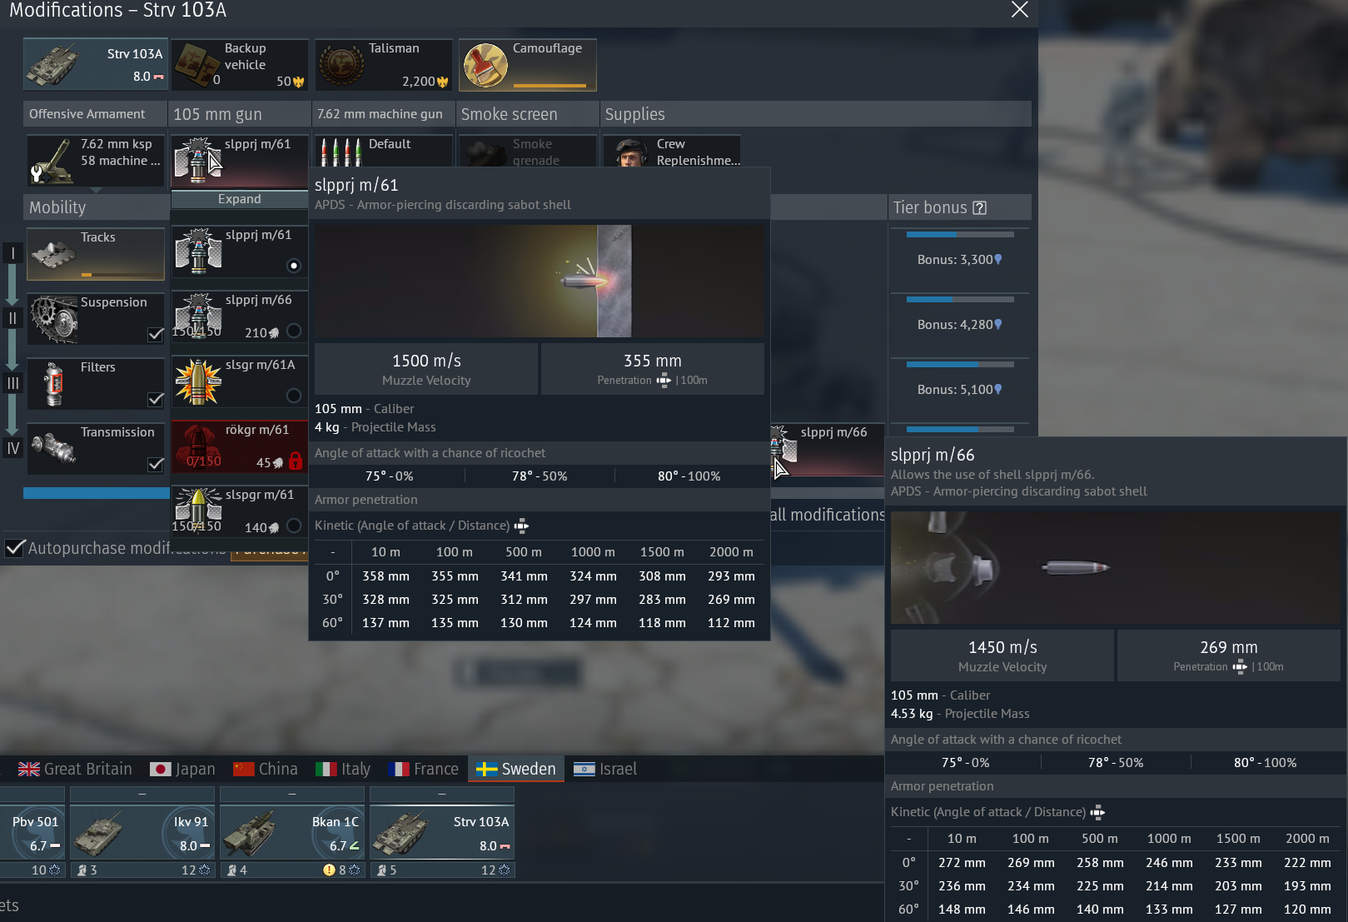Select the slsgr m/61A radio button
1348x922 pixels.
click(x=293, y=396)
